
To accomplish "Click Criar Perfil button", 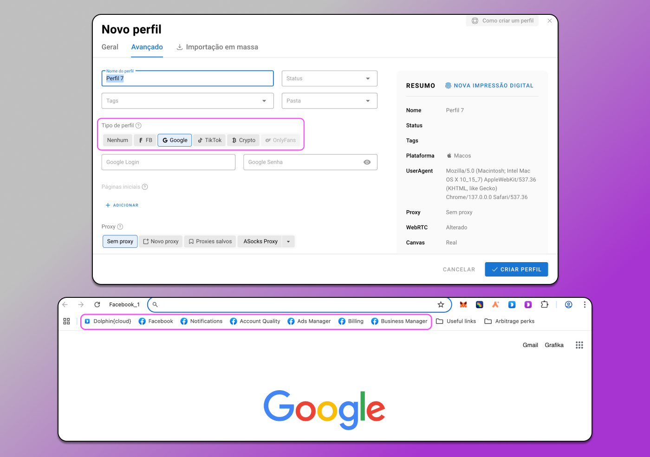I will click(516, 269).
